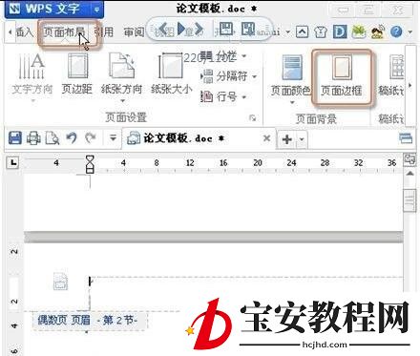The width and height of the screenshot is (420, 356).
Task: Open help with the question mark icon
Action: (396, 31)
